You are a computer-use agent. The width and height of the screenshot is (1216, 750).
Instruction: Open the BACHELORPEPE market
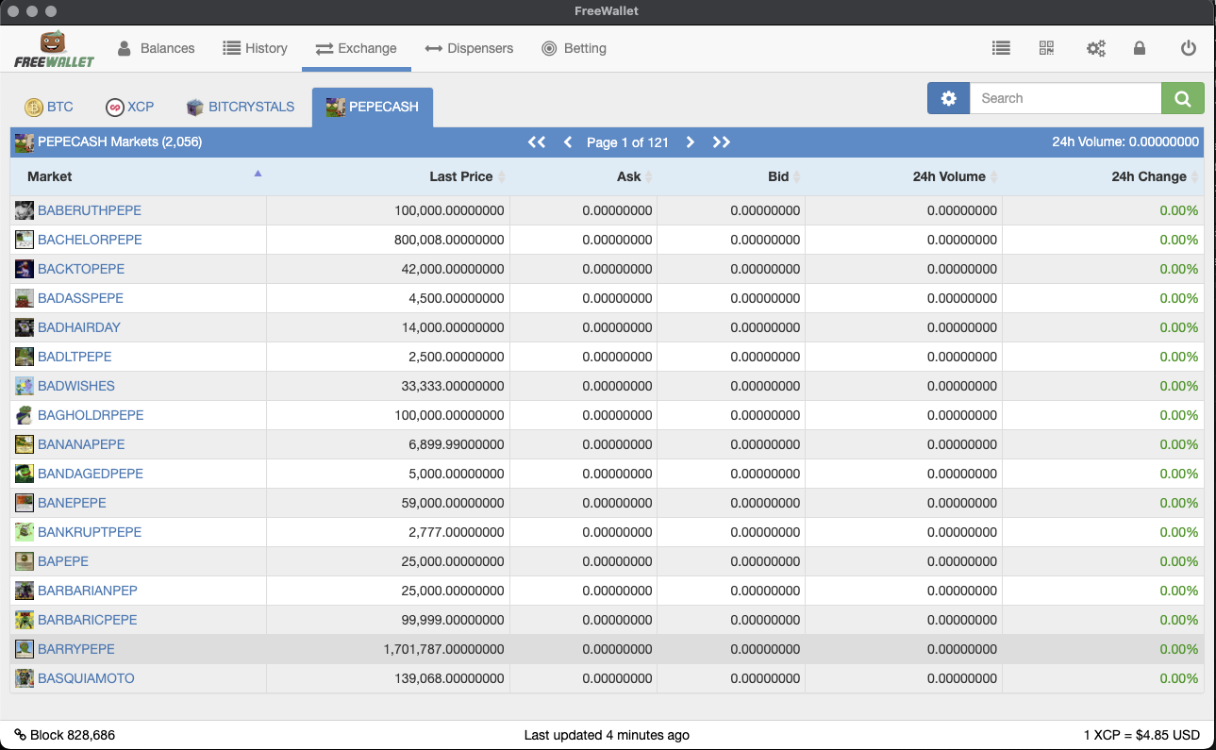(90, 240)
